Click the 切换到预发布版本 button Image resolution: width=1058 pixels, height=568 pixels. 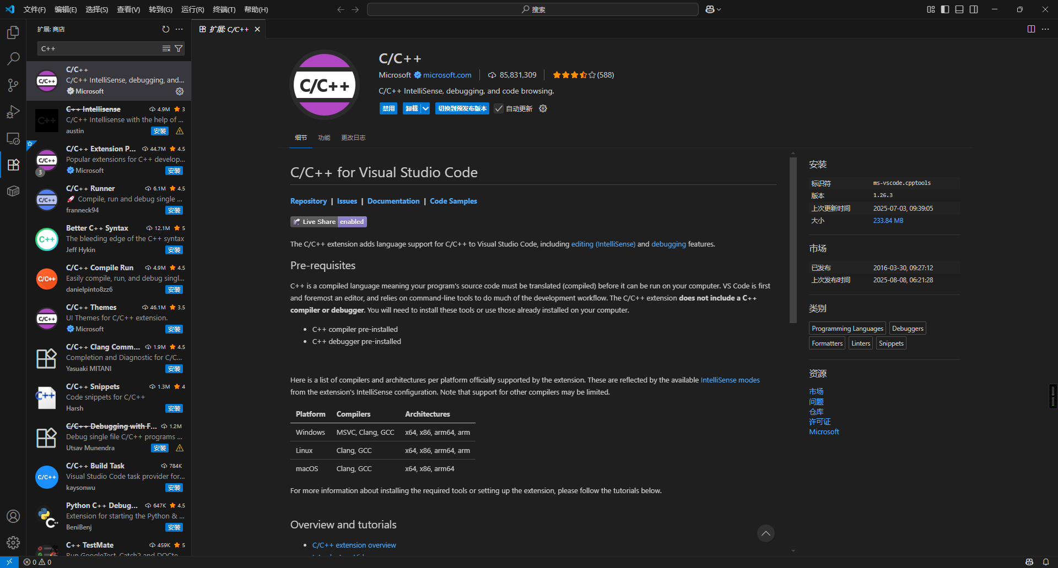(x=462, y=108)
